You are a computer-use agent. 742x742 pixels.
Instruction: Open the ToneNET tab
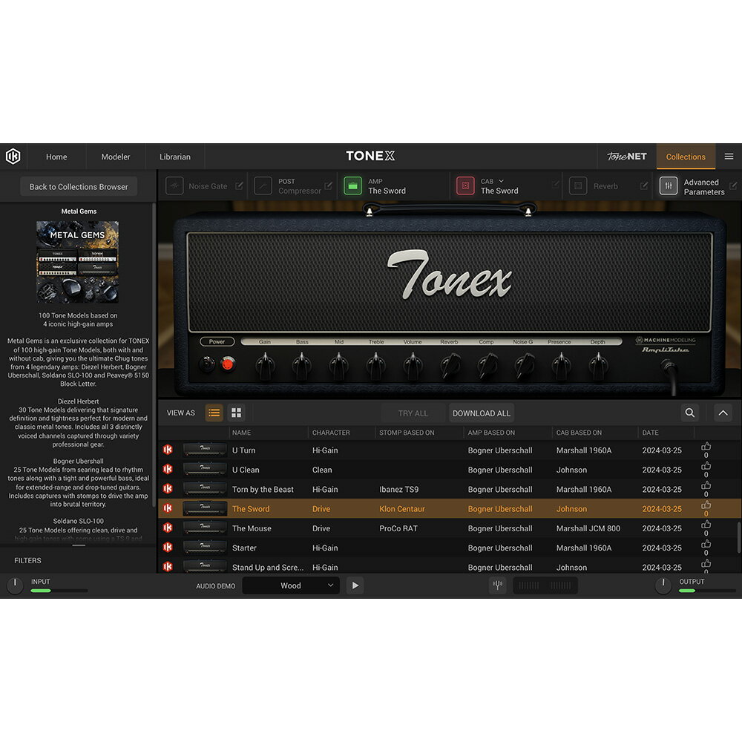click(626, 157)
